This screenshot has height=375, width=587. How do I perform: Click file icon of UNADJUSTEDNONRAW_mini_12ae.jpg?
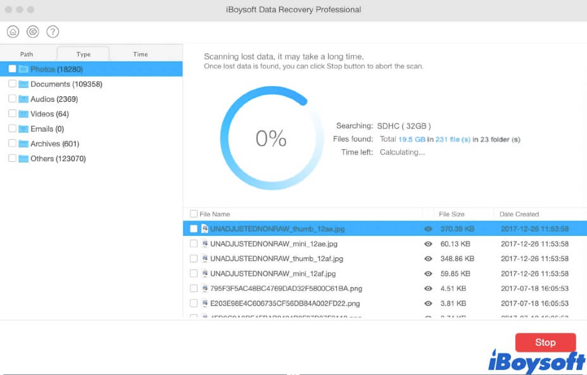(205, 243)
